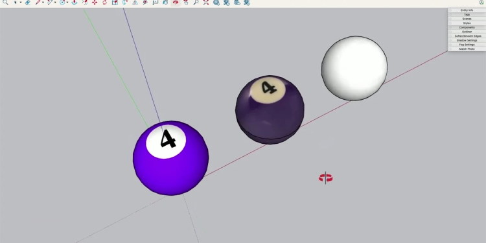Viewport: 486px width, 243px height.
Task: Select the arrow Select tool
Action: coord(15,3)
